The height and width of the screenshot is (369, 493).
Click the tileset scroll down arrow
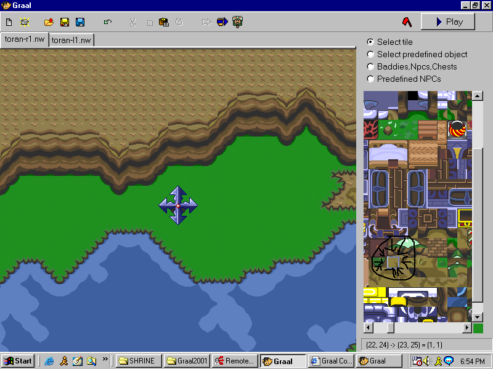[478, 317]
